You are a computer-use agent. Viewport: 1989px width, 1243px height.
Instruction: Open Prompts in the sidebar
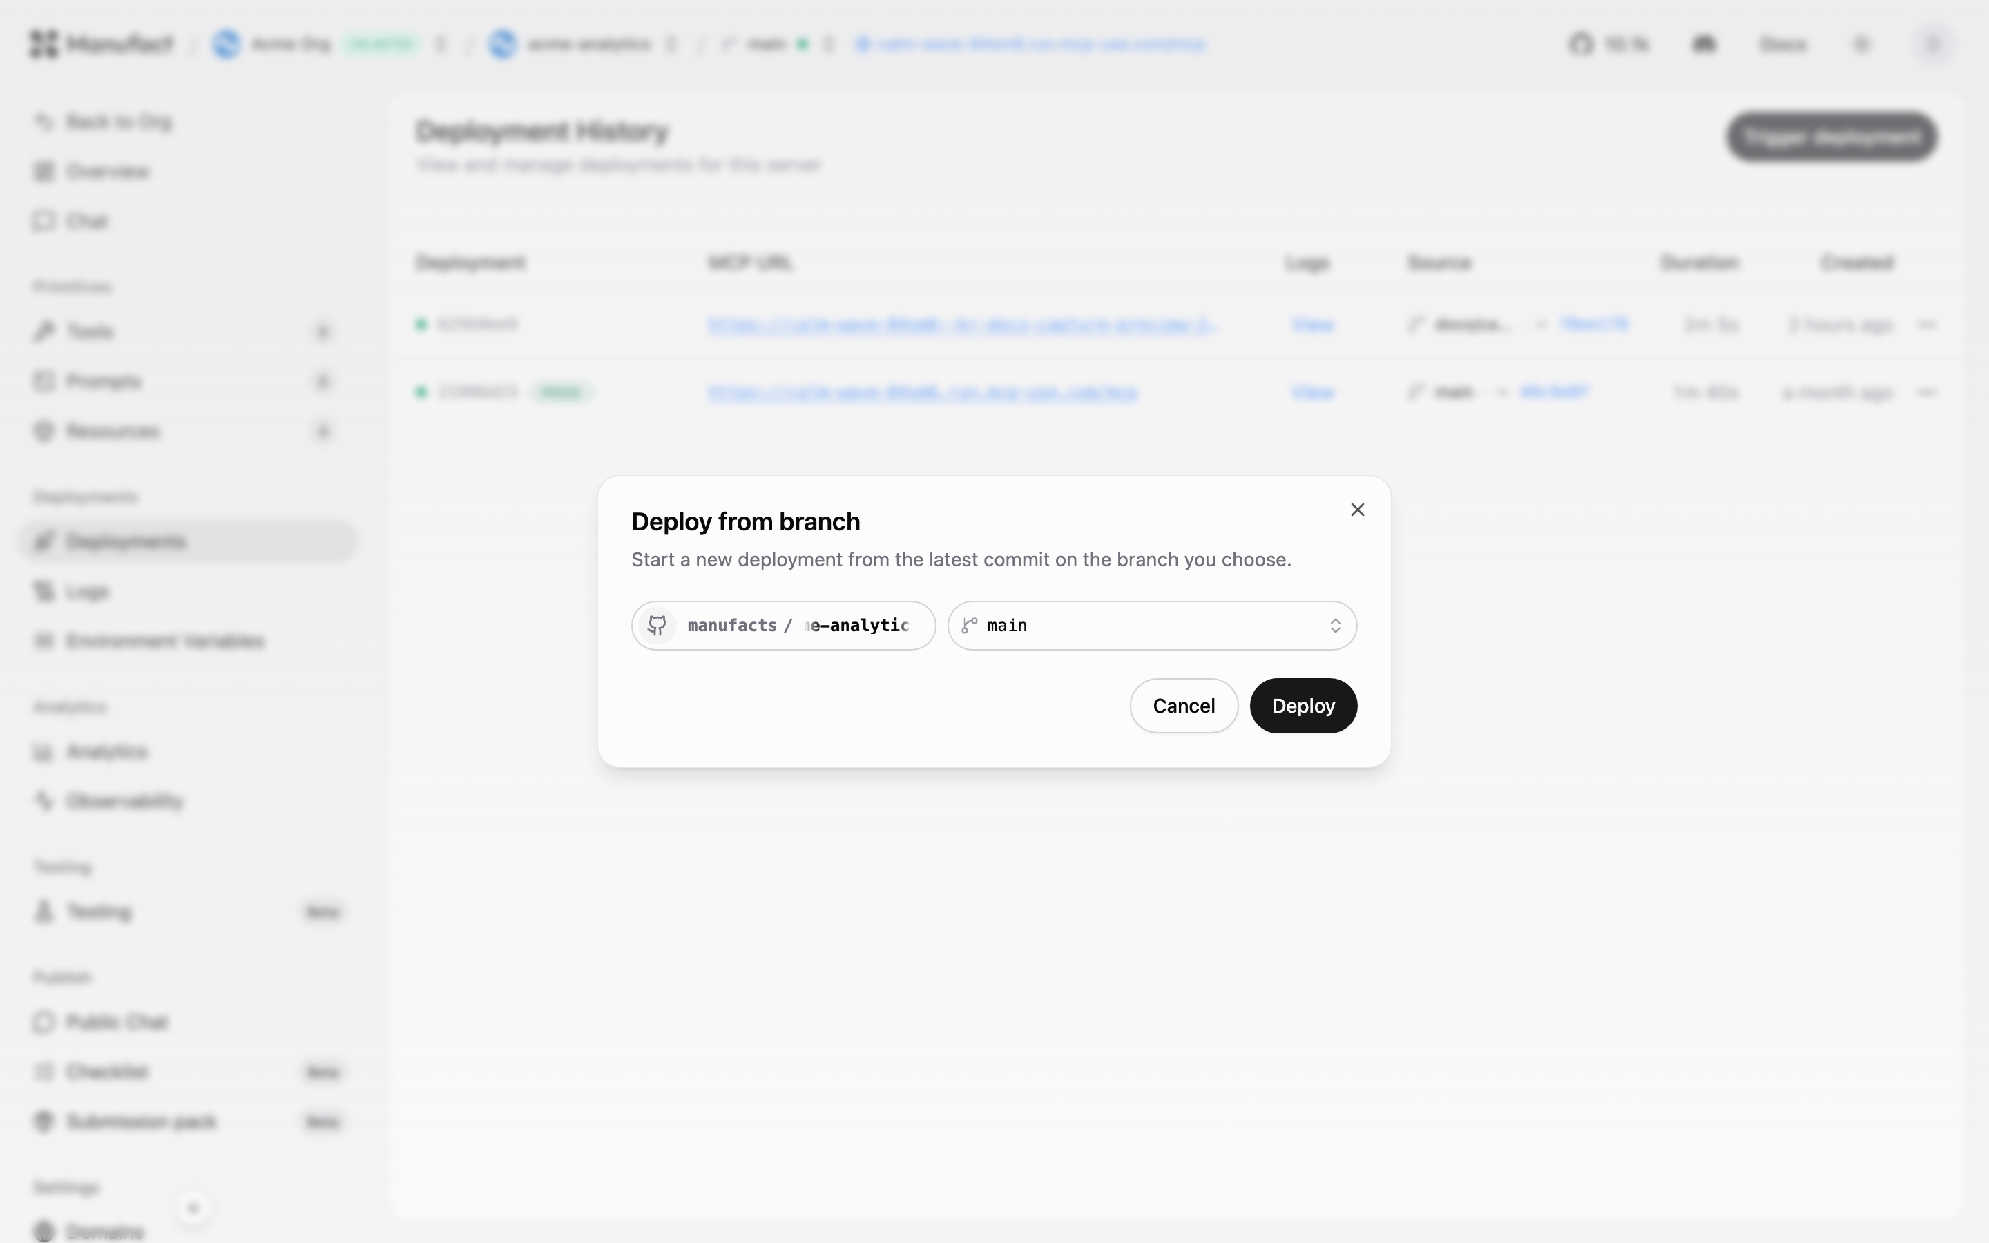point(189,381)
